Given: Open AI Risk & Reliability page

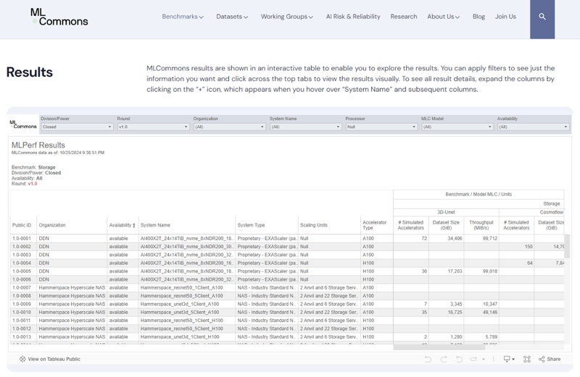Looking at the screenshot, I should coord(353,17).
